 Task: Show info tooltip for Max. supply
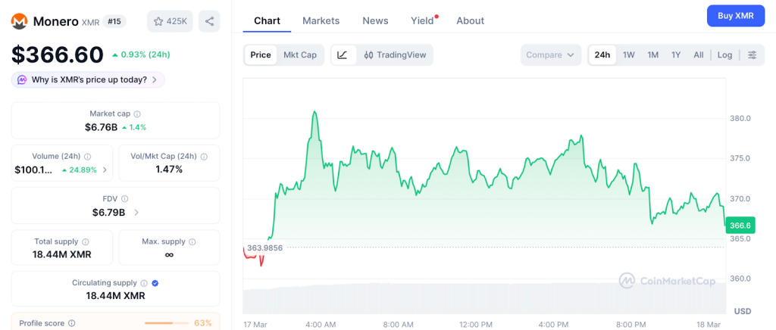(192, 241)
